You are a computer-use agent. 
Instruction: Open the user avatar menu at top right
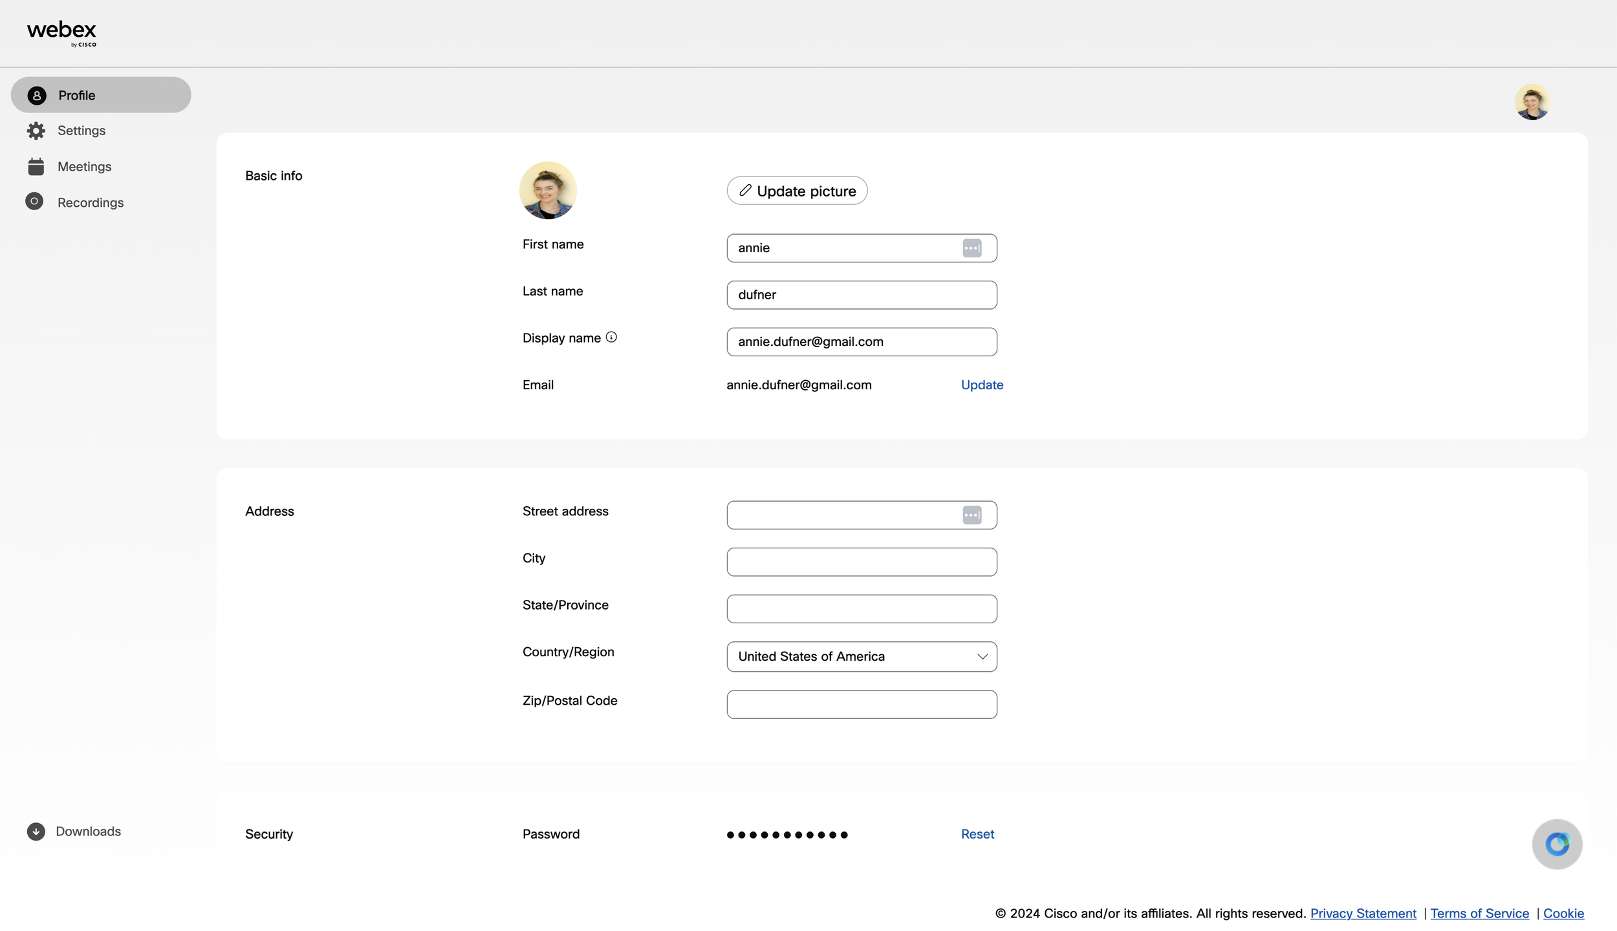(x=1532, y=102)
